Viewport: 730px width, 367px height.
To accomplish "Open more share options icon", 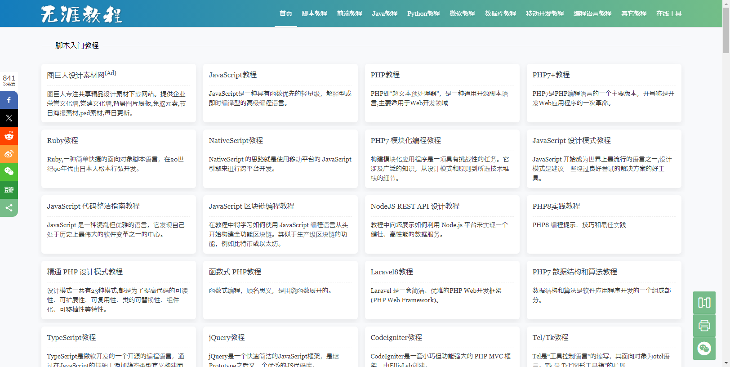I will click(x=9, y=208).
